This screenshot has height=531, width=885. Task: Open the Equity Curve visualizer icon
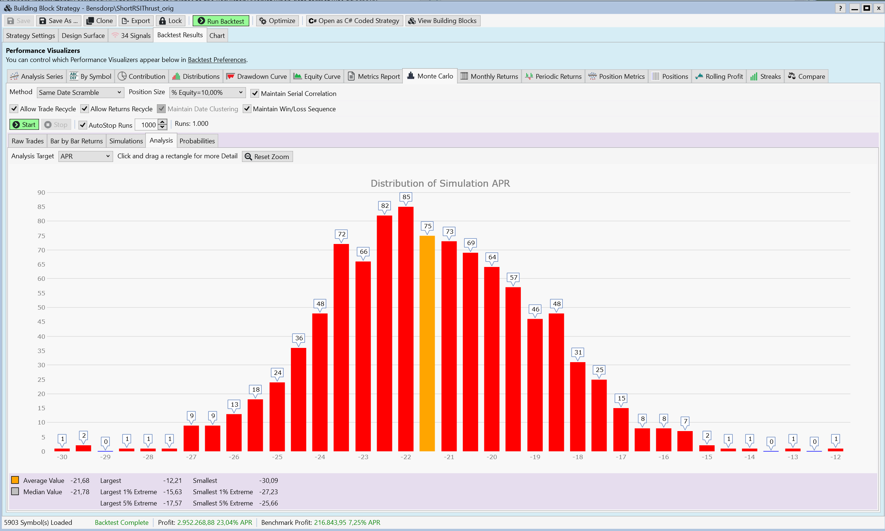[297, 76]
